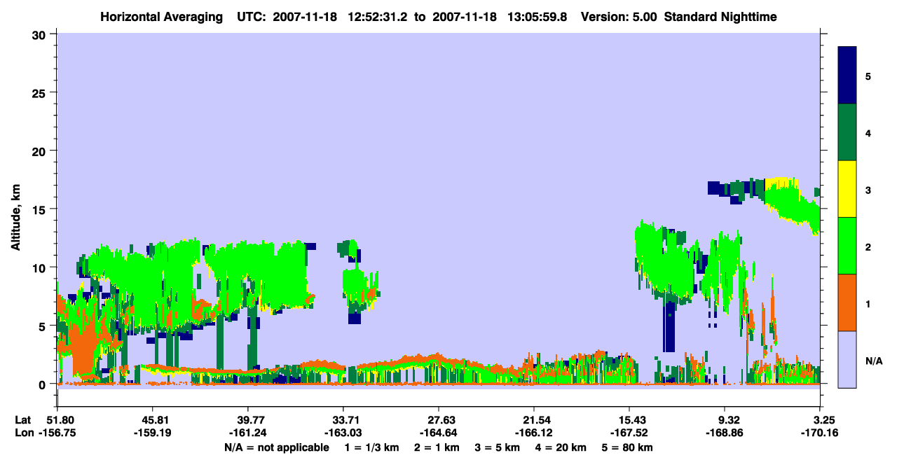911x467 pixels.
Task: Click the 'Lat' axis row label
Action: (x=23, y=420)
